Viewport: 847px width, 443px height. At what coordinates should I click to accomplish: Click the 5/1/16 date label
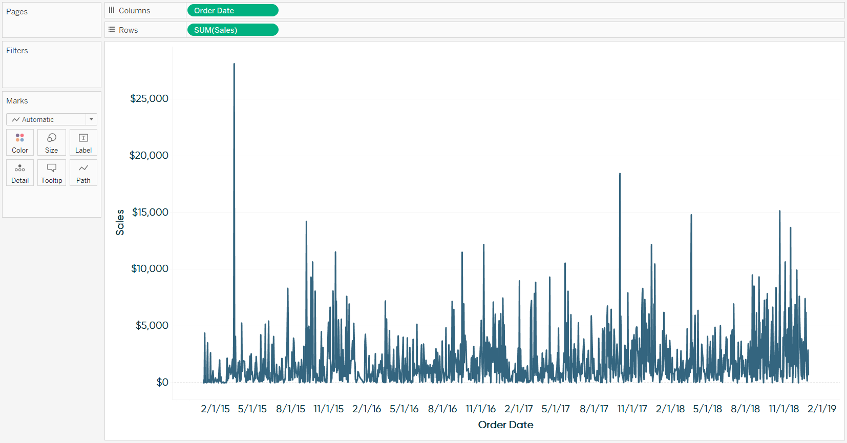pyautogui.click(x=404, y=409)
